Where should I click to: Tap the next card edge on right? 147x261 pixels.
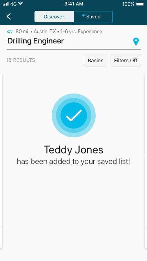pos(146,160)
